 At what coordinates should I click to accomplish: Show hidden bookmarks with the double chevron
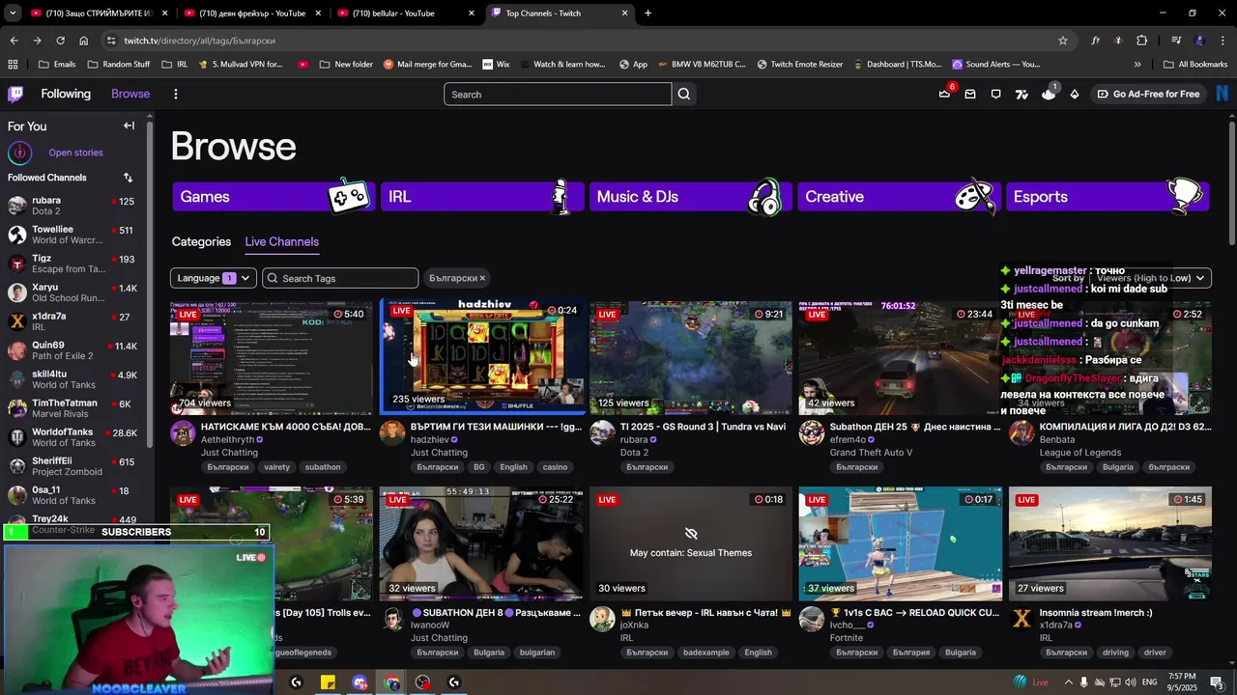(x=1137, y=65)
